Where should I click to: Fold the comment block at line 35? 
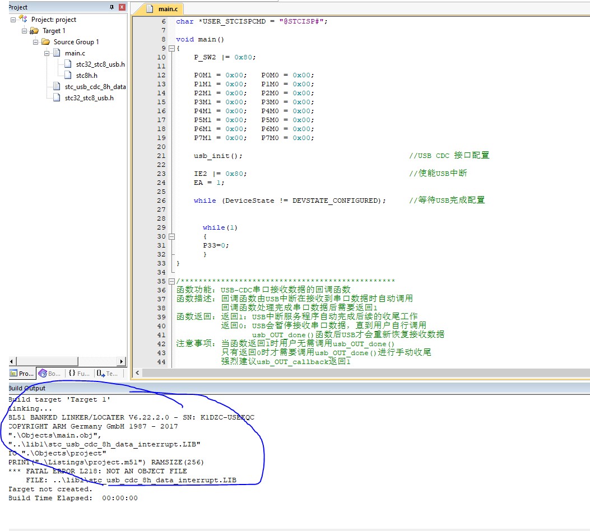tap(172, 281)
